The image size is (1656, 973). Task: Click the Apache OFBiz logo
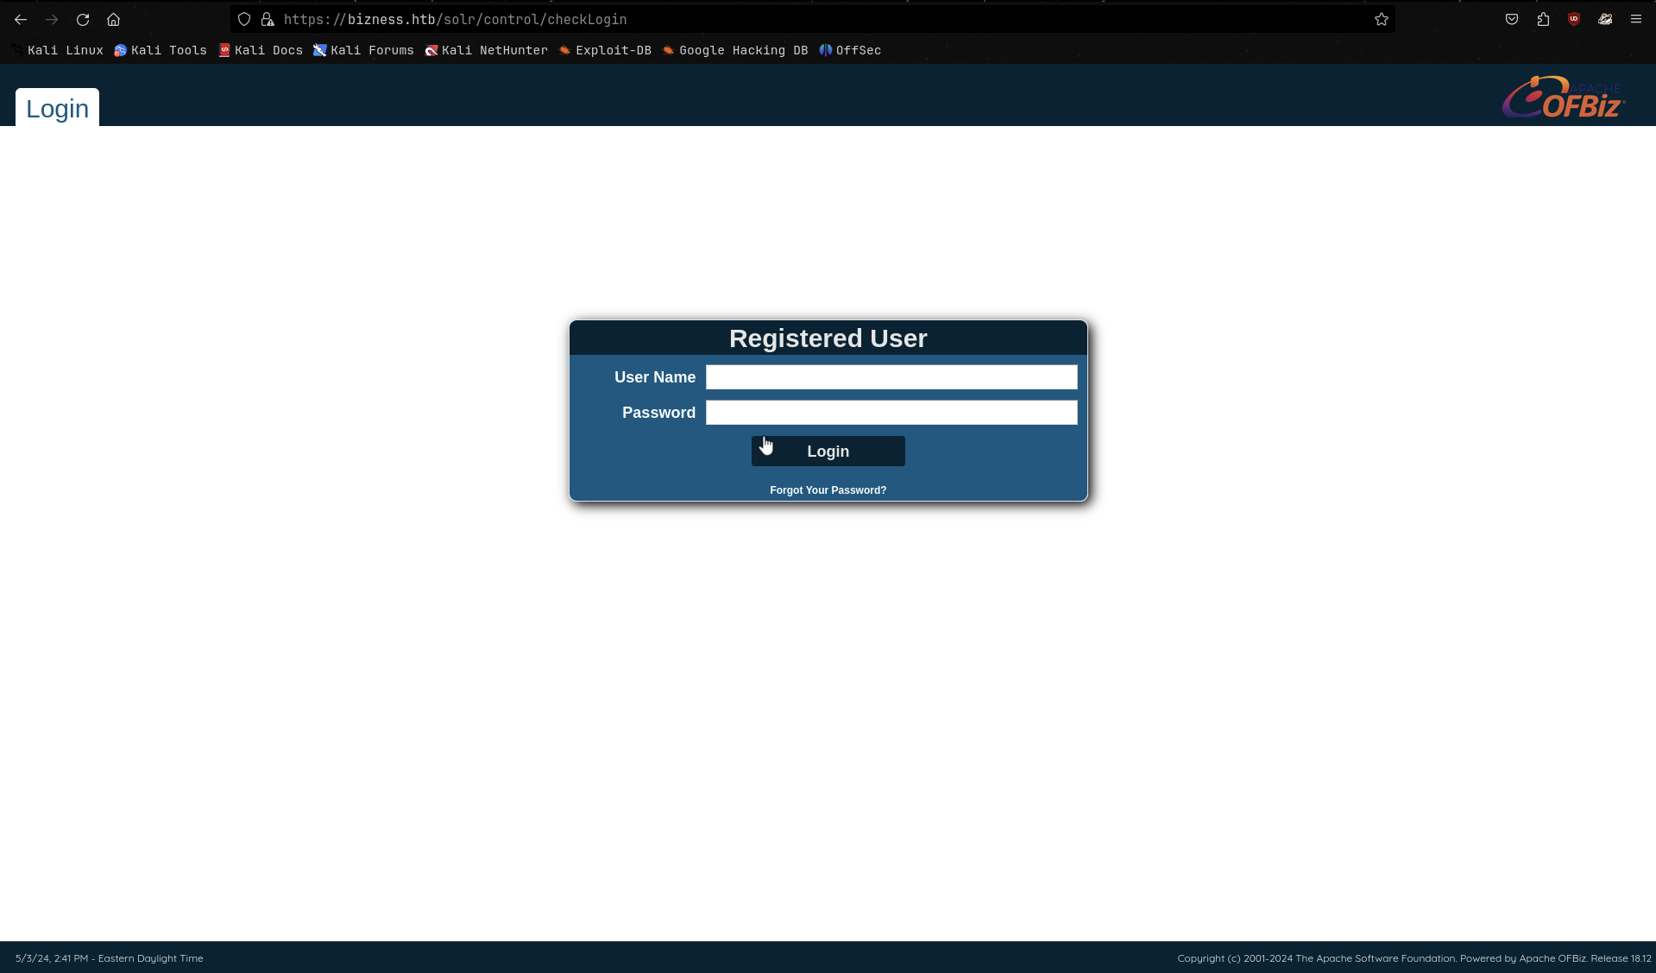[x=1563, y=98]
